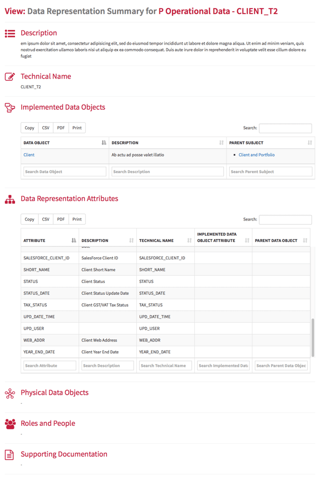Image resolution: width=320 pixels, height=484 pixels.
Task: Sort attributes by Technical Name column
Action: [x=190, y=240]
